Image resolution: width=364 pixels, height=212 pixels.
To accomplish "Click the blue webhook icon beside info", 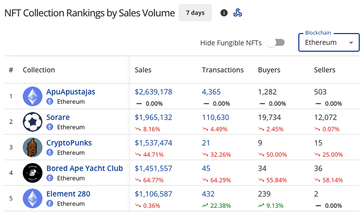I will tap(238, 13).
